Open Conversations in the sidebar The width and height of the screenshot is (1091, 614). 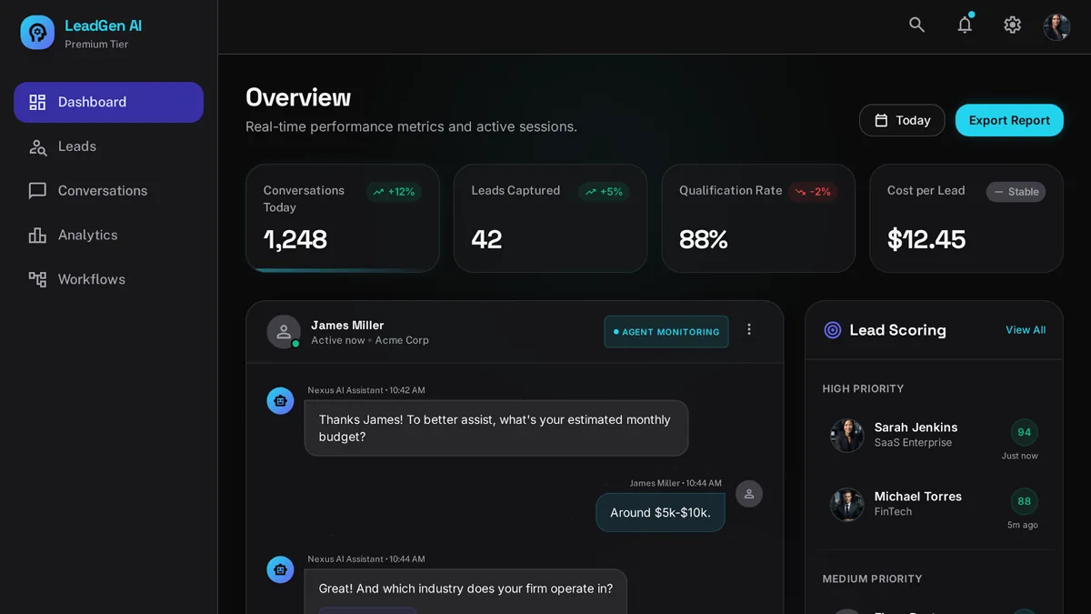point(108,191)
